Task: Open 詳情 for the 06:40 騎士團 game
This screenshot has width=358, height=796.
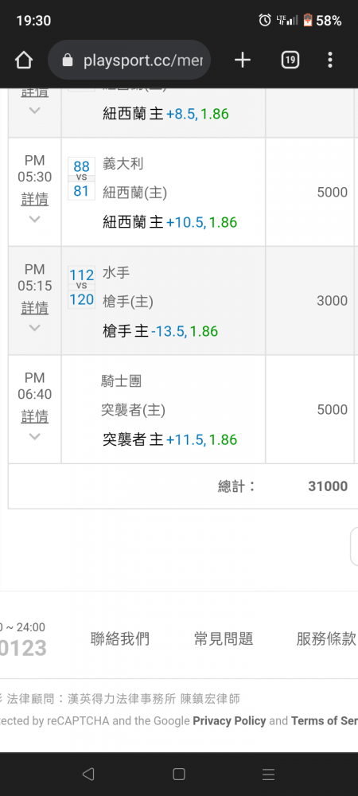Action: point(34,417)
